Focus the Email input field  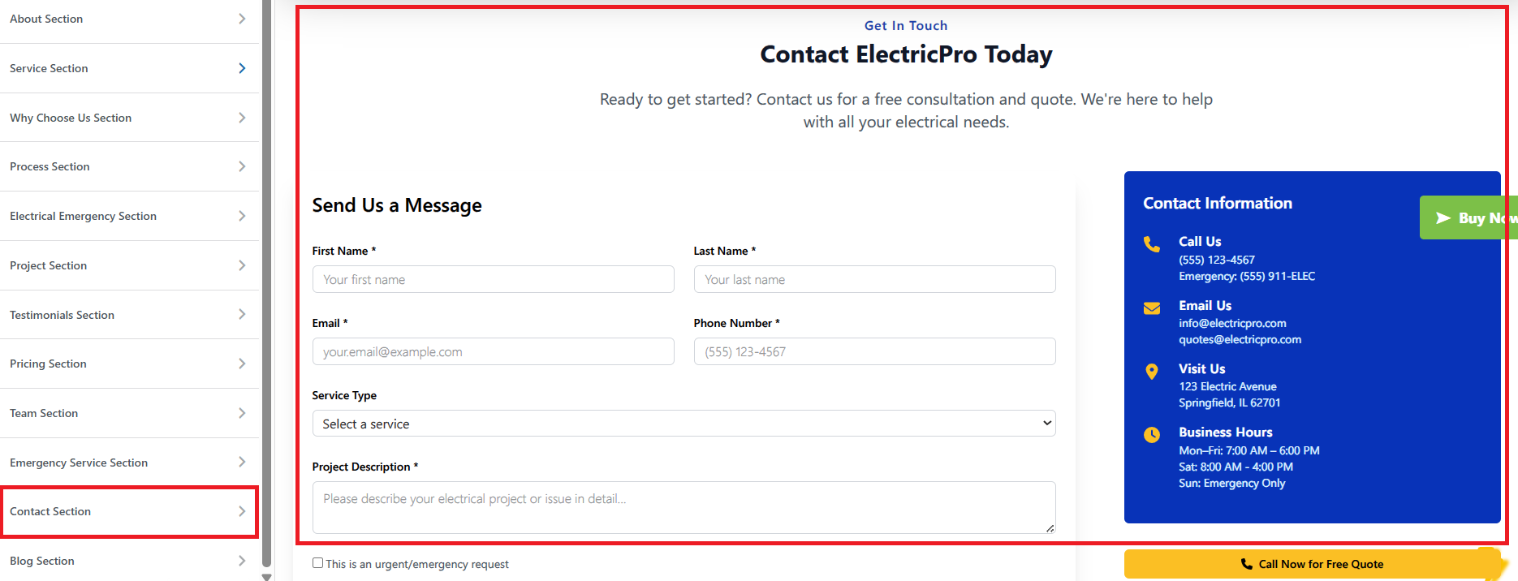tap(493, 351)
